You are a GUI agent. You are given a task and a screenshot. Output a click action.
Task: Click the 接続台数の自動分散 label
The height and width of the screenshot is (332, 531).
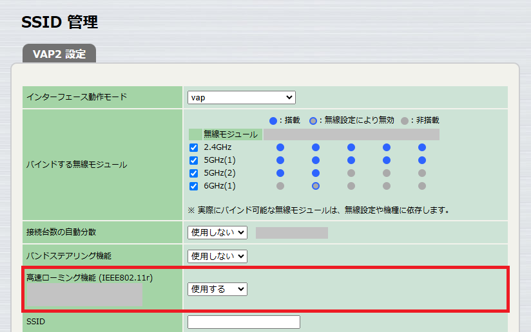pyautogui.click(x=61, y=232)
